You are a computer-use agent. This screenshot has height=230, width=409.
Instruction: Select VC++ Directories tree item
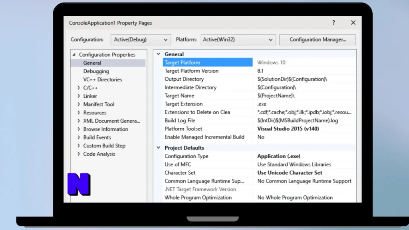(x=103, y=79)
